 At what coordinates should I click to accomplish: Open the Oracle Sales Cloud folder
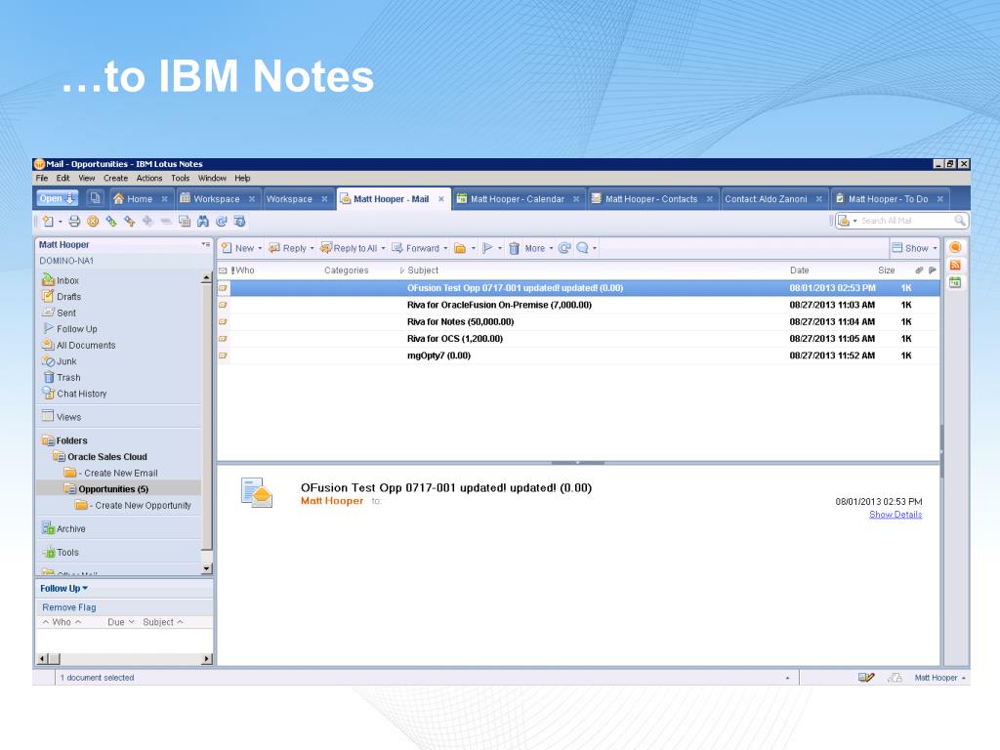pos(107,457)
